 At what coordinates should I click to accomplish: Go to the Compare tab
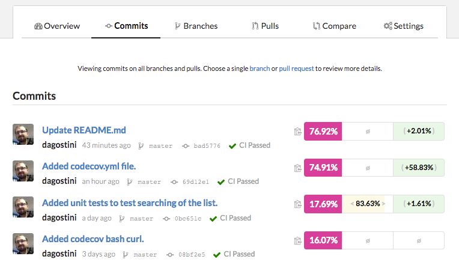pyautogui.click(x=334, y=26)
